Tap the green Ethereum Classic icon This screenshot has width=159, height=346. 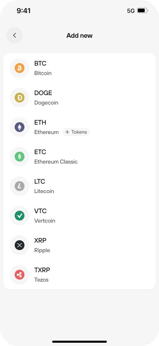coord(20,157)
